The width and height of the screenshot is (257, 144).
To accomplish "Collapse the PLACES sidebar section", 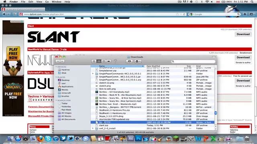I will coord(56,77).
